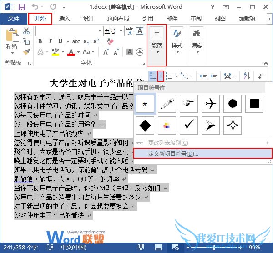Click the Shrink Font icon
Image resolution: width=273 pixels, height=253 pixels.
click(116, 52)
